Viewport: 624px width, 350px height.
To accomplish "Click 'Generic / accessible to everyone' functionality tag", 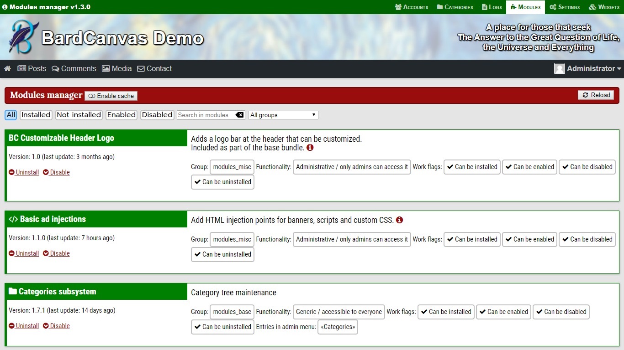I will pyautogui.click(x=339, y=312).
